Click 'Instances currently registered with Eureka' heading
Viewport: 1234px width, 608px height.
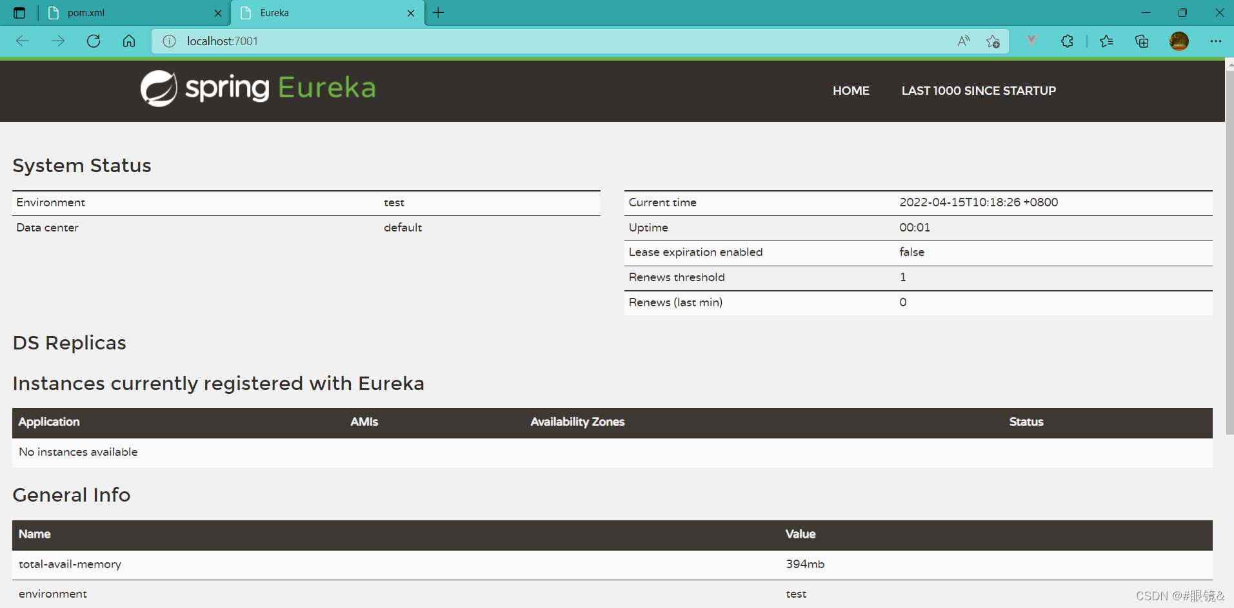point(218,384)
